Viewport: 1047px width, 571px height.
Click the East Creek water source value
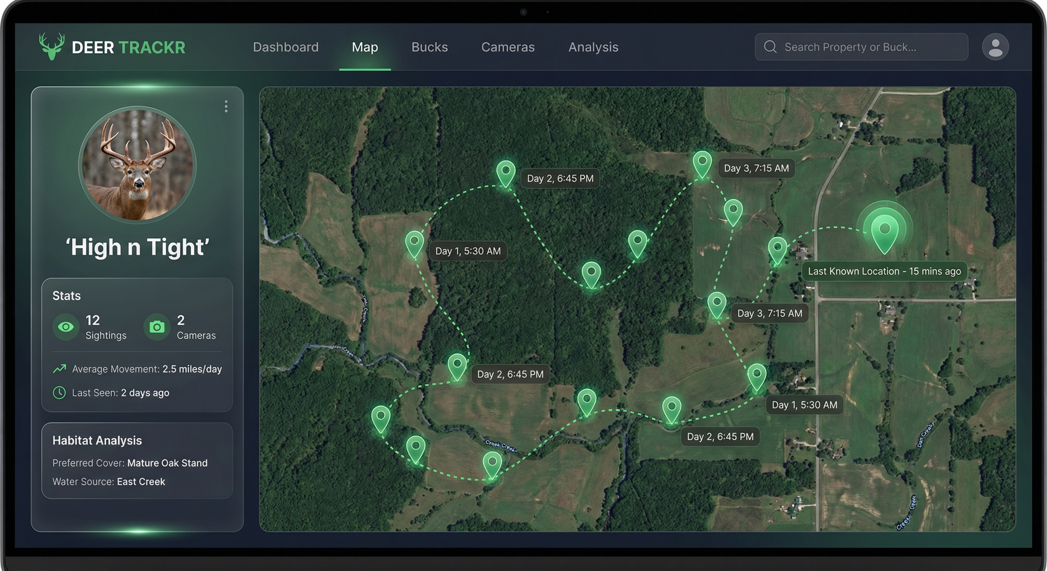(141, 481)
